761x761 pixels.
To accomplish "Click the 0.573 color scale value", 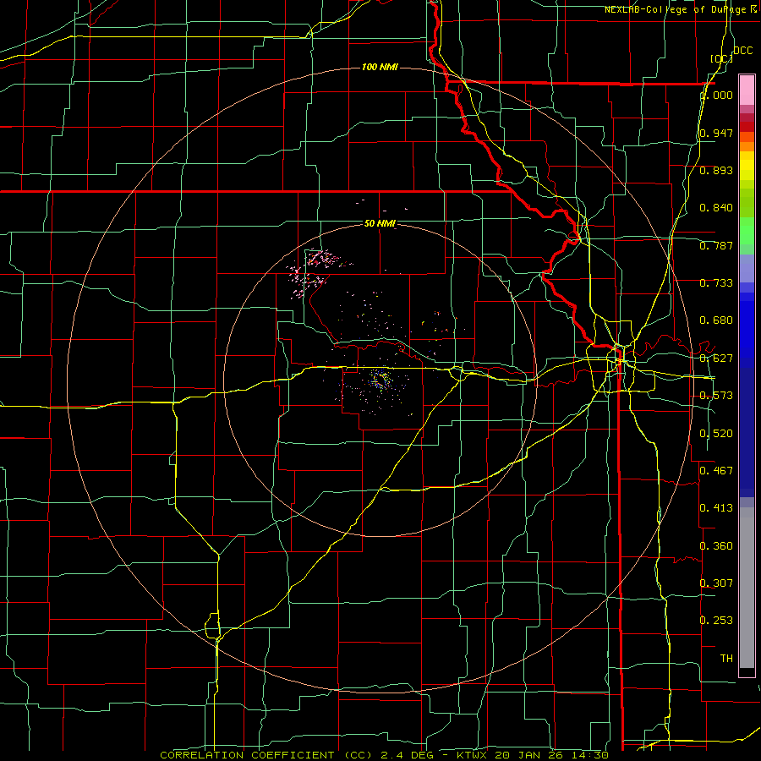I will (716, 396).
